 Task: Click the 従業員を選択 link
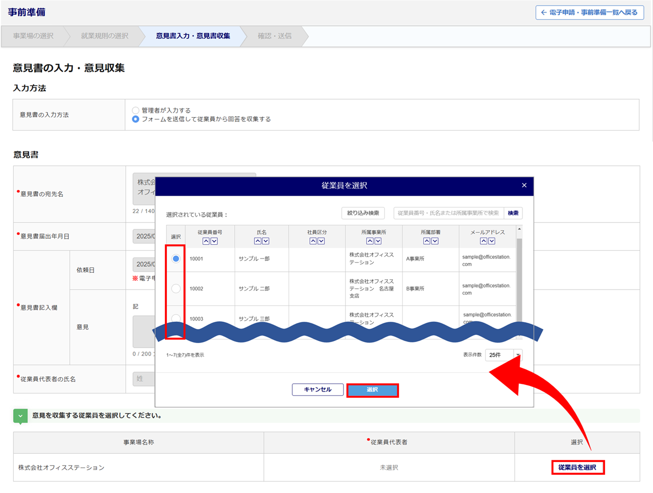[577, 468]
